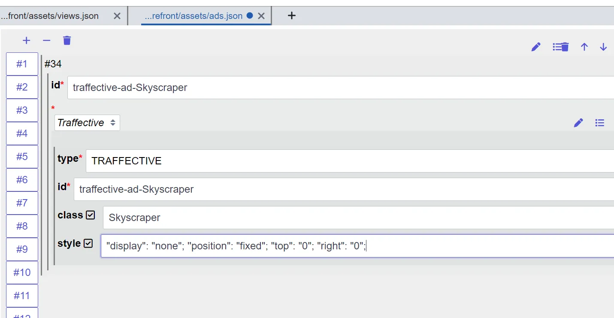Switch to the views.json tab
Image resolution: width=614 pixels, height=318 pixels.
point(50,16)
